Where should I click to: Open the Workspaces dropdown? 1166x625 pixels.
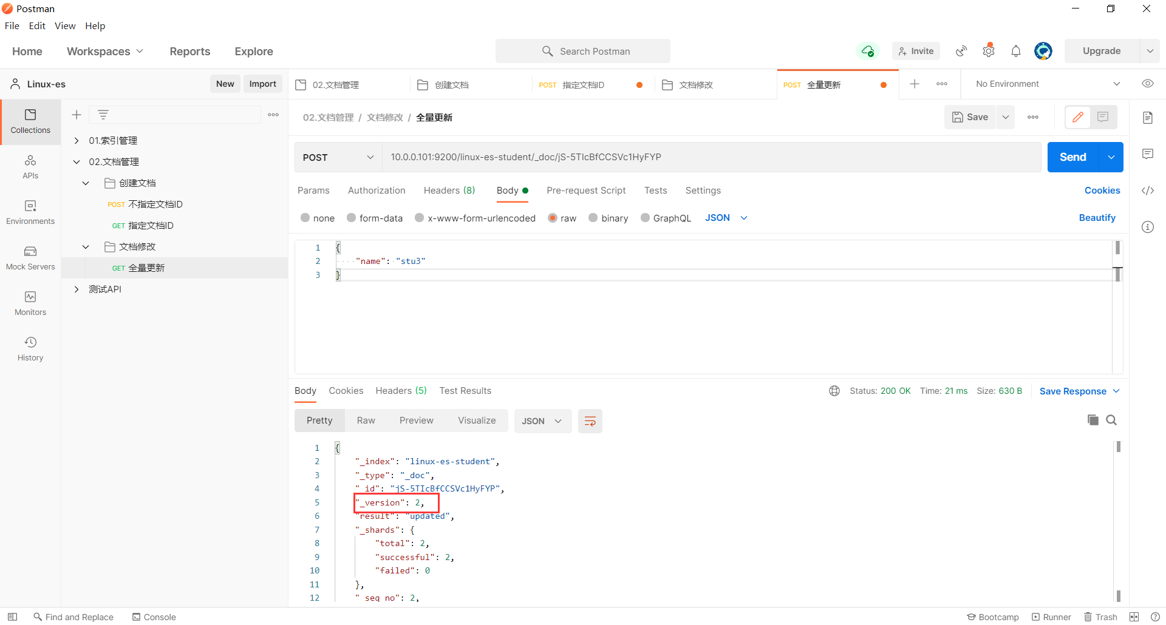coord(105,52)
